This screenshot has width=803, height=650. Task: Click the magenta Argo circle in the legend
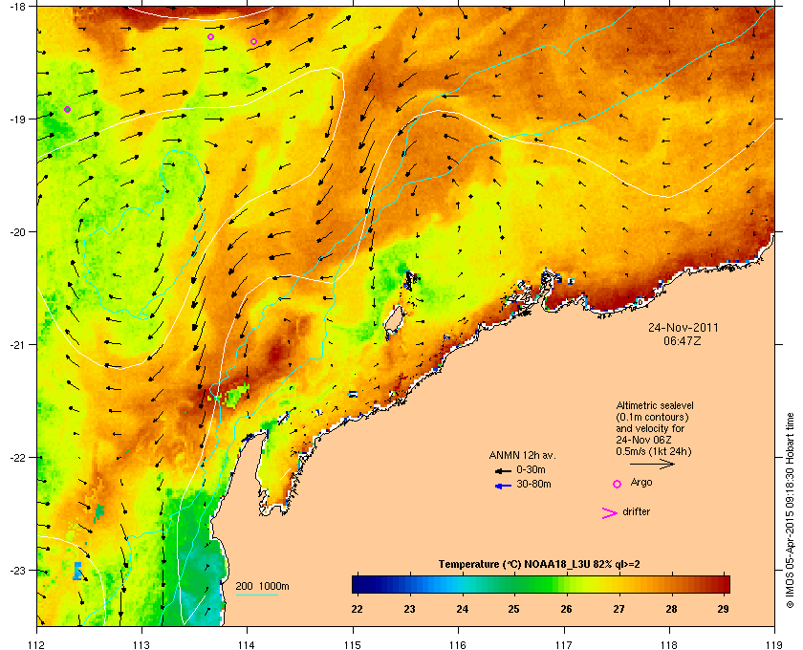tap(618, 484)
